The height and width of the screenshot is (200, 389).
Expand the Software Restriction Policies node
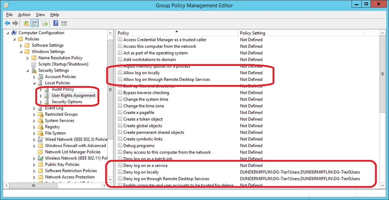(34, 171)
